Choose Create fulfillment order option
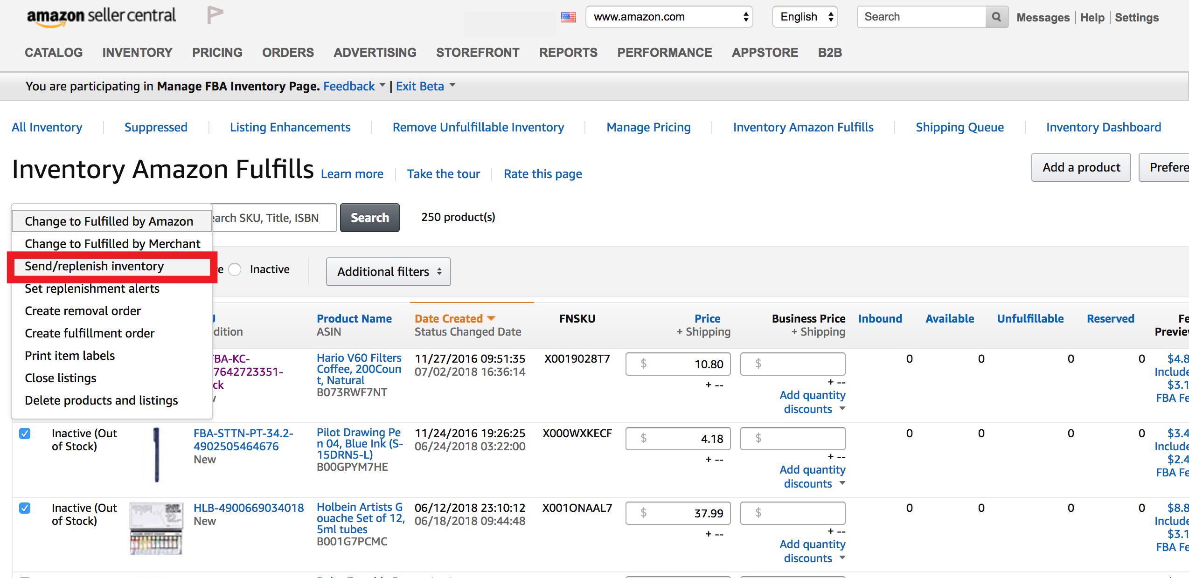The width and height of the screenshot is (1189, 578). 112,333
